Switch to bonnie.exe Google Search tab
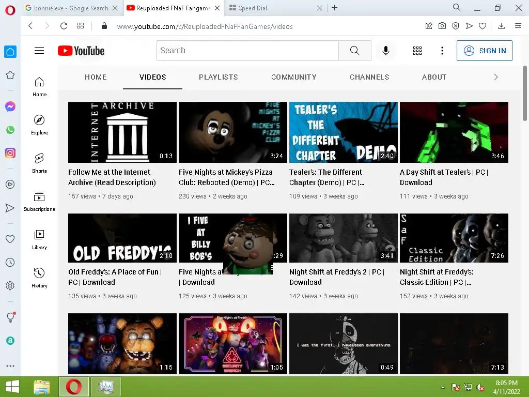Screen dimensions: 529x397 [71, 8]
